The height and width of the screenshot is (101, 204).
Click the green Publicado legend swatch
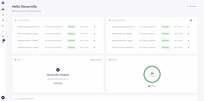pyautogui.click(x=149, y=86)
